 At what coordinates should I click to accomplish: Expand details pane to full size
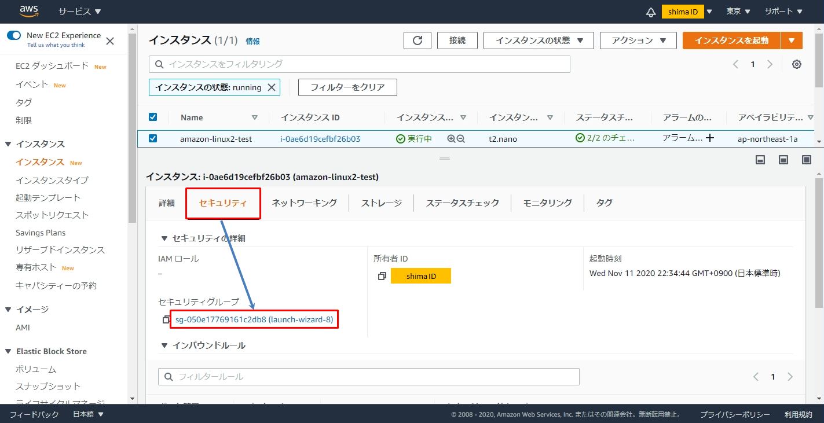[807, 160]
